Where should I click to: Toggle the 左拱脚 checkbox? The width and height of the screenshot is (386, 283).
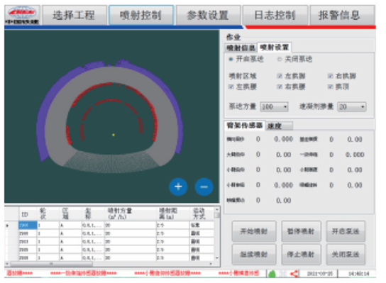pyautogui.click(x=280, y=76)
